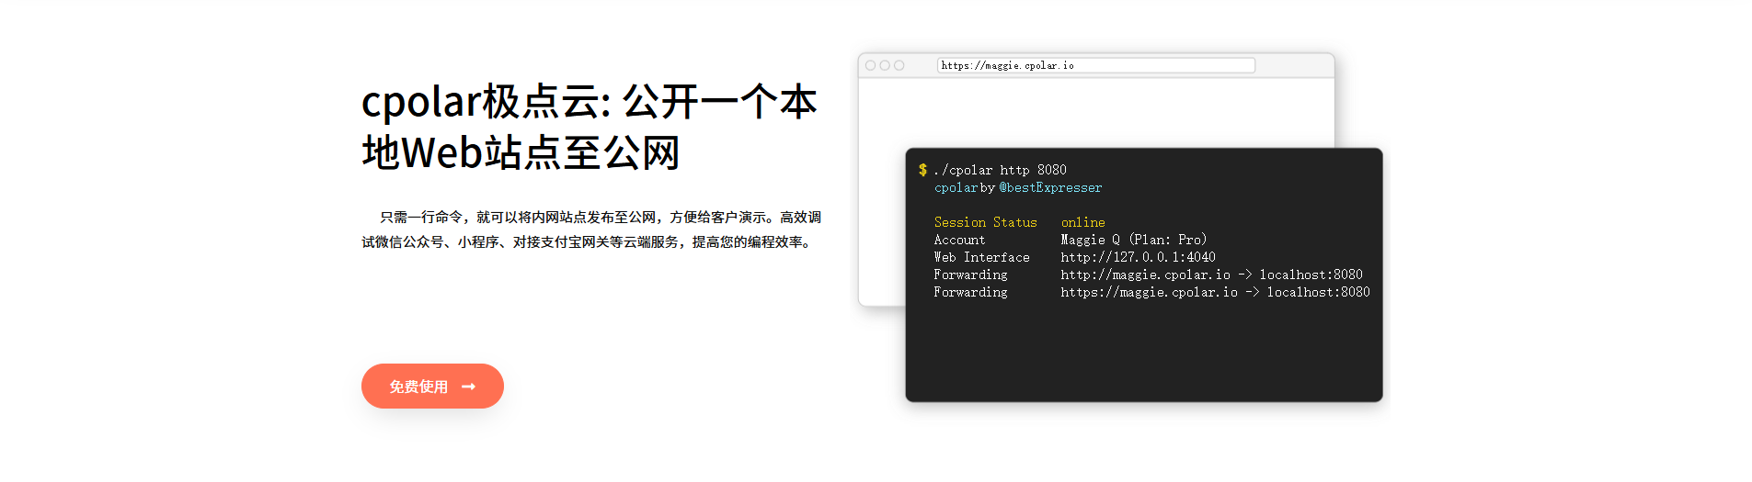This screenshot has width=1752, height=482.
Task: Click the first circle in mock browser window
Action: point(870,65)
